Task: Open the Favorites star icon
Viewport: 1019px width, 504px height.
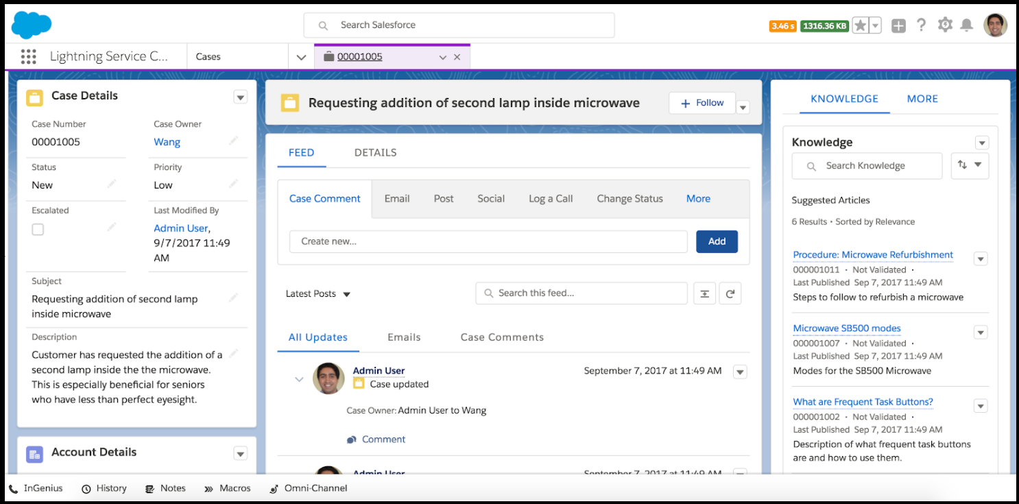Action: [860, 26]
